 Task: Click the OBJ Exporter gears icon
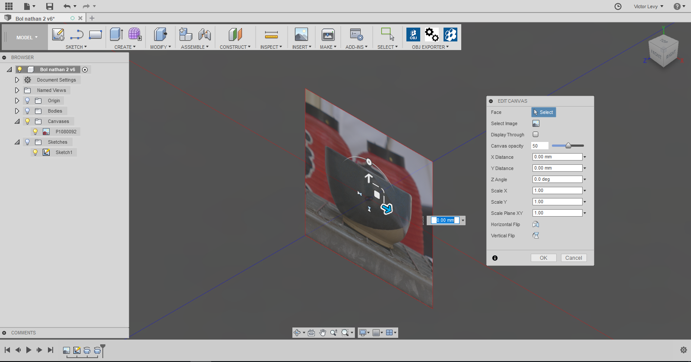point(432,35)
